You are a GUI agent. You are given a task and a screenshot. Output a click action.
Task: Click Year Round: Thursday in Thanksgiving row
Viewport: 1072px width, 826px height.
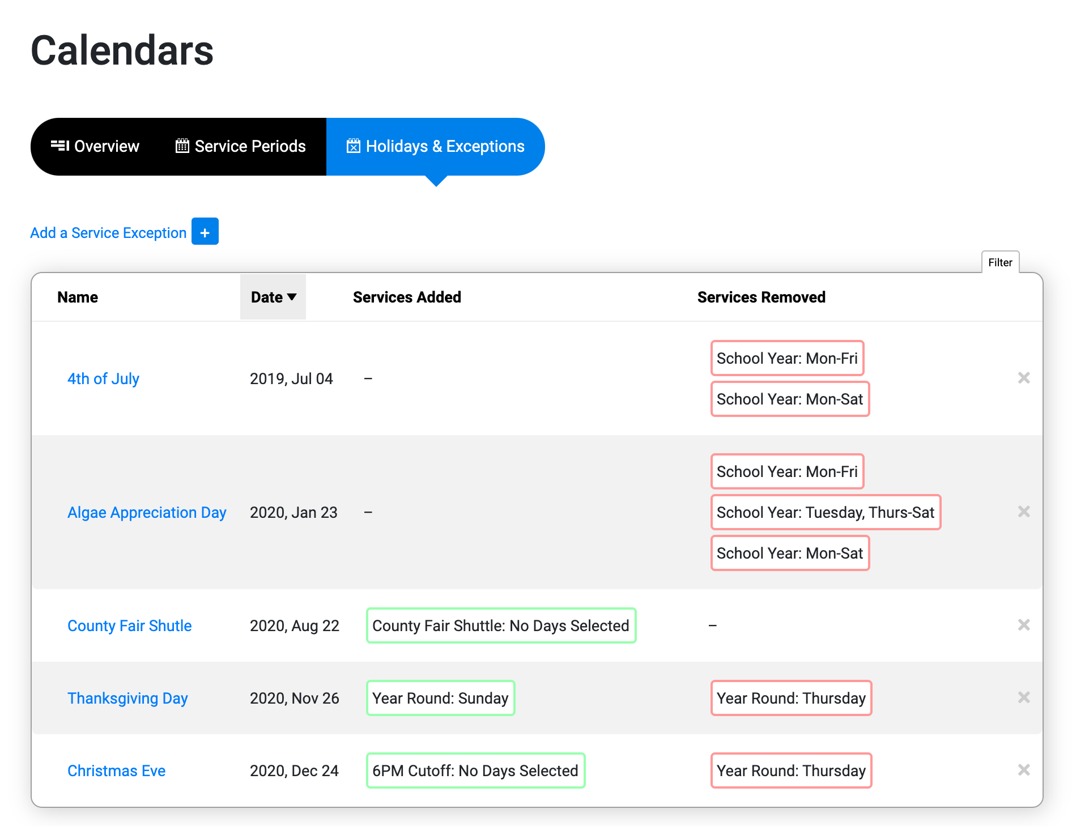point(791,698)
